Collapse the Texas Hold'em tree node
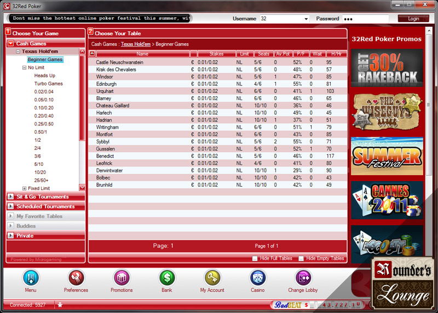 point(18,51)
